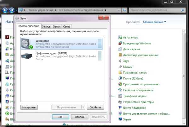This screenshot has height=127, width=189.
Task: Select the Цифровое аудио (S/PDIF) device icon
Action: (x=27, y=56)
